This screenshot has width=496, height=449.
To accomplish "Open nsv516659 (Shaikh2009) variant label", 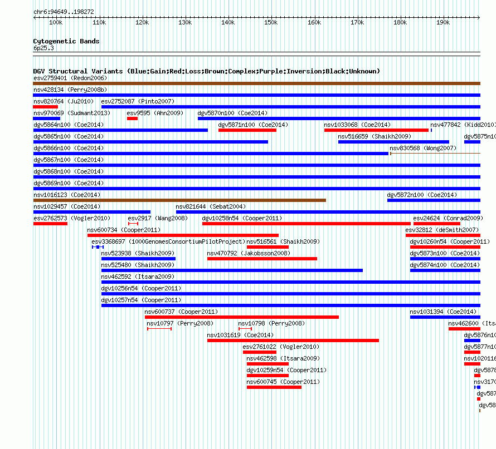I will (x=375, y=136).
